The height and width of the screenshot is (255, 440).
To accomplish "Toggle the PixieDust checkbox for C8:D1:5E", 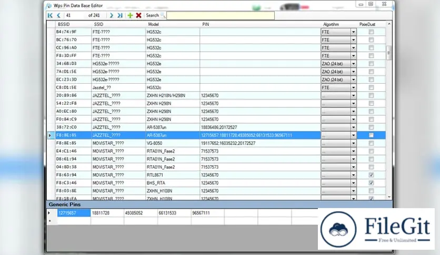I will tap(371, 87).
